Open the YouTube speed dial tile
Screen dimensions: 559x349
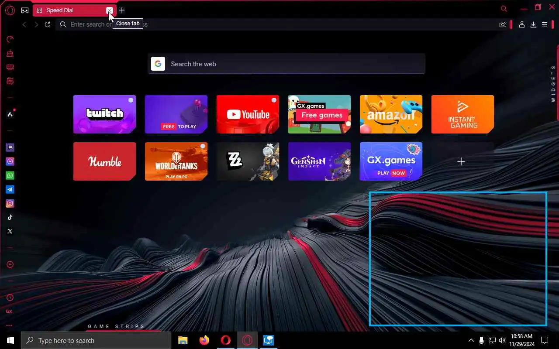point(248,114)
